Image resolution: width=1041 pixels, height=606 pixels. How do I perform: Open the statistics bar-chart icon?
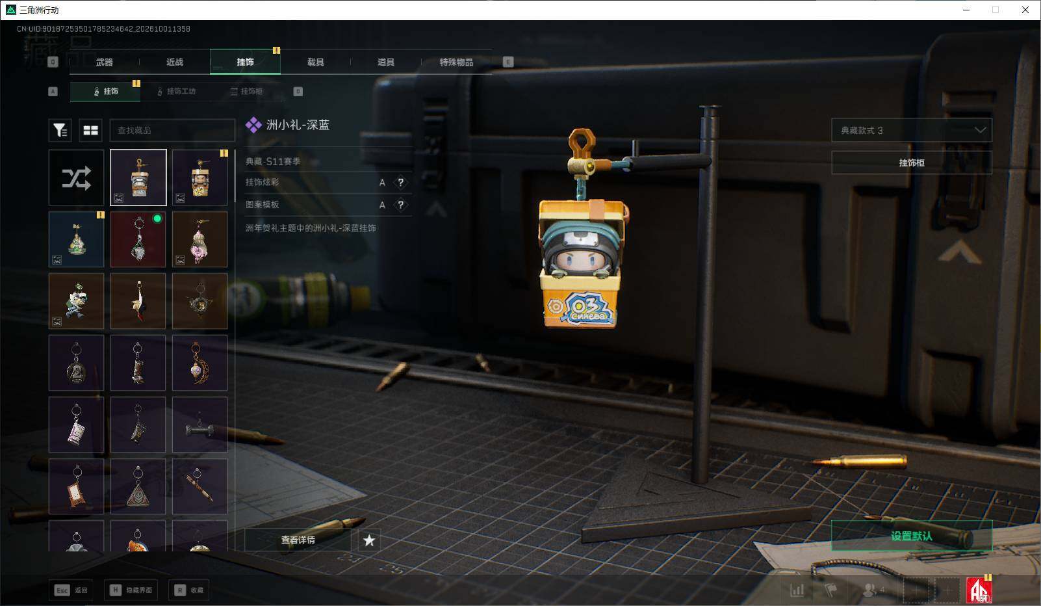tap(797, 590)
